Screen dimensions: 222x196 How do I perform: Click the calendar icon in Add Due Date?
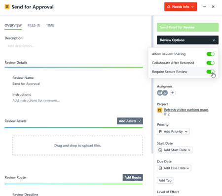pos(160,168)
